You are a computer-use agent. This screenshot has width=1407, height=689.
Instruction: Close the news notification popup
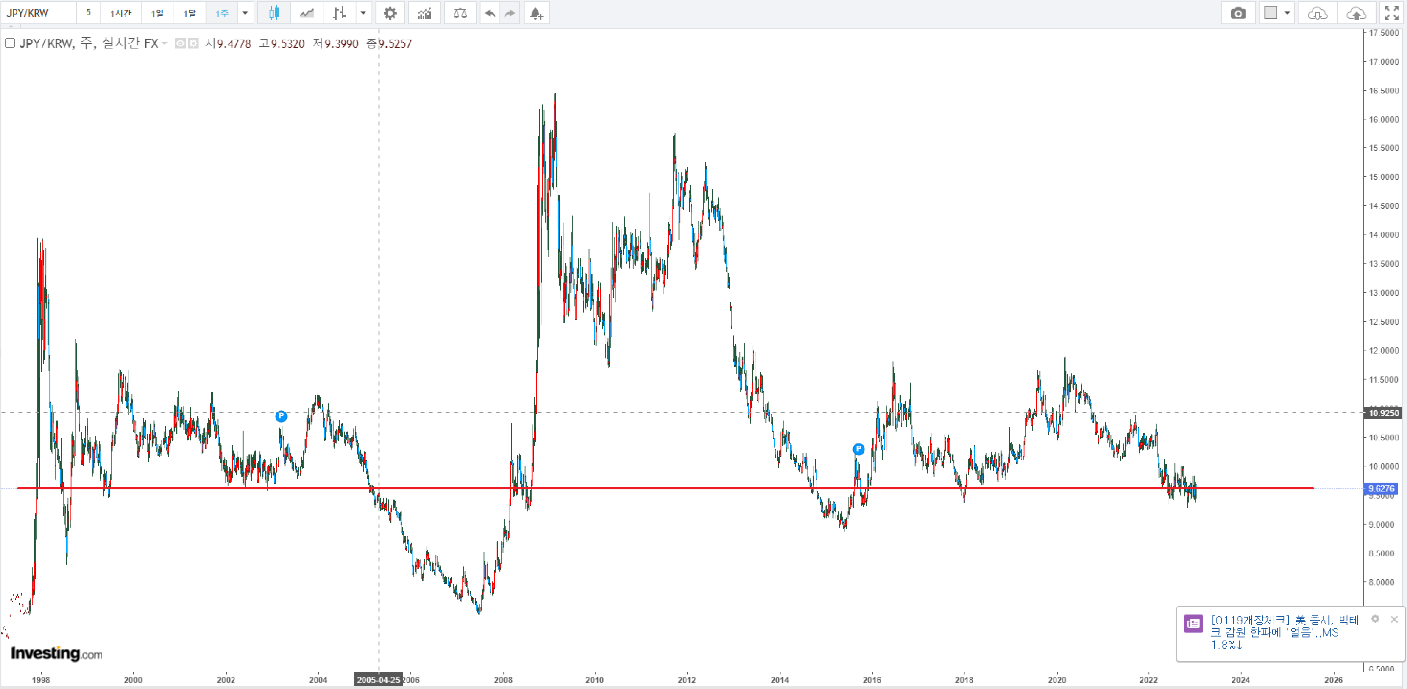1394,619
